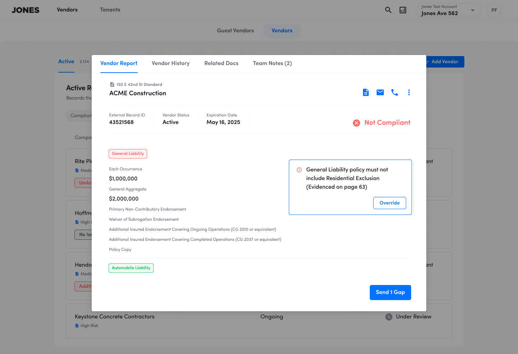The image size is (518, 354).
Task: Select the Vendor Report tab
Action: pos(119,63)
